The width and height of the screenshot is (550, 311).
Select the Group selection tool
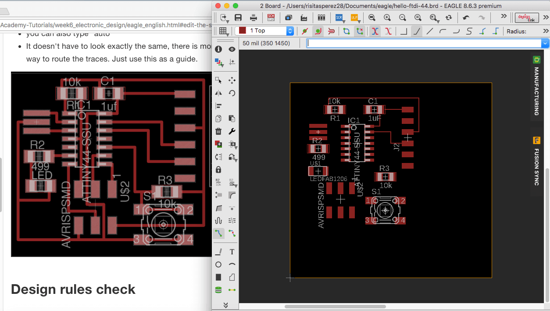218,80
